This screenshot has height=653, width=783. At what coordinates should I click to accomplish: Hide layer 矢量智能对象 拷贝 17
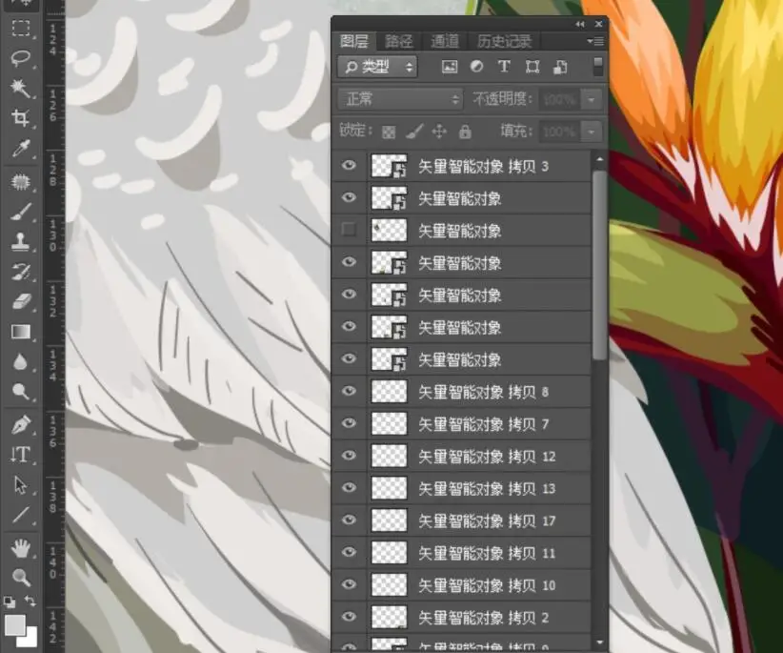(x=349, y=520)
